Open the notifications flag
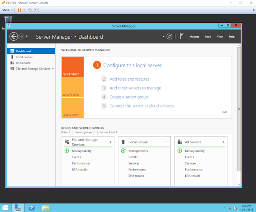 coord(182,36)
